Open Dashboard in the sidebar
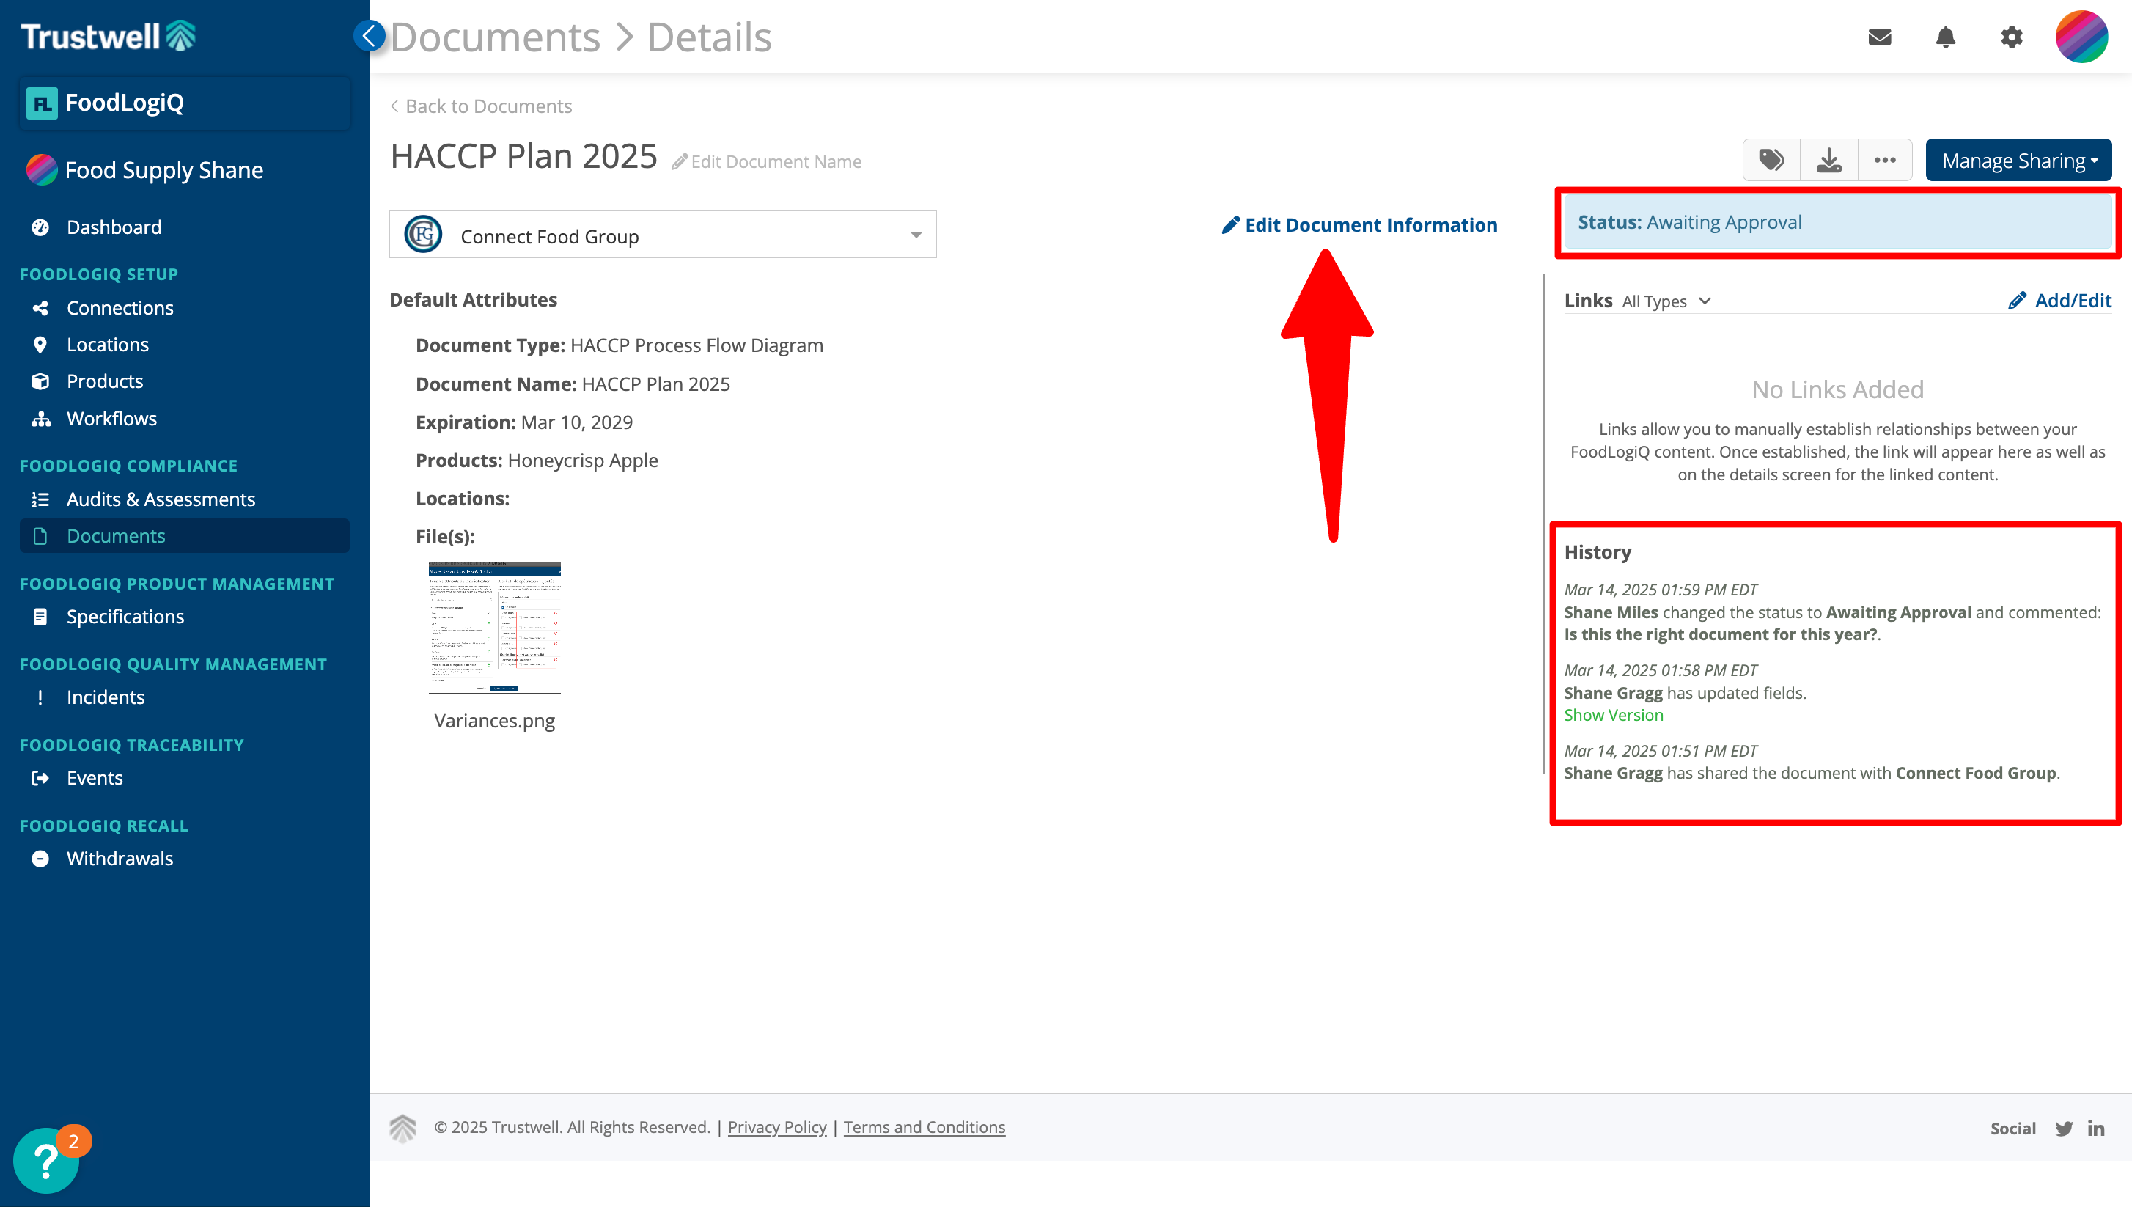 (x=114, y=227)
